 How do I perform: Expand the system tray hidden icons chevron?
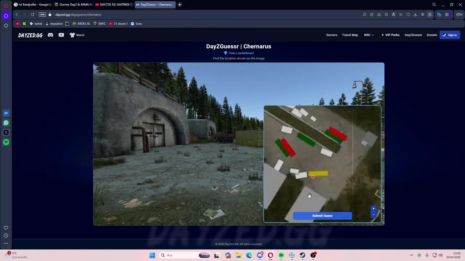pyautogui.click(x=411, y=255)
